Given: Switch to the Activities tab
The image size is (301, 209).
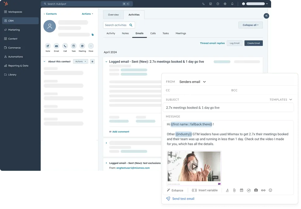Looking at the screenshot, I should tap(134, 15).
